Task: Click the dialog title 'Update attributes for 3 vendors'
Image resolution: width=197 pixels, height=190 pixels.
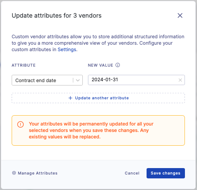Action: tap(56, 15)
